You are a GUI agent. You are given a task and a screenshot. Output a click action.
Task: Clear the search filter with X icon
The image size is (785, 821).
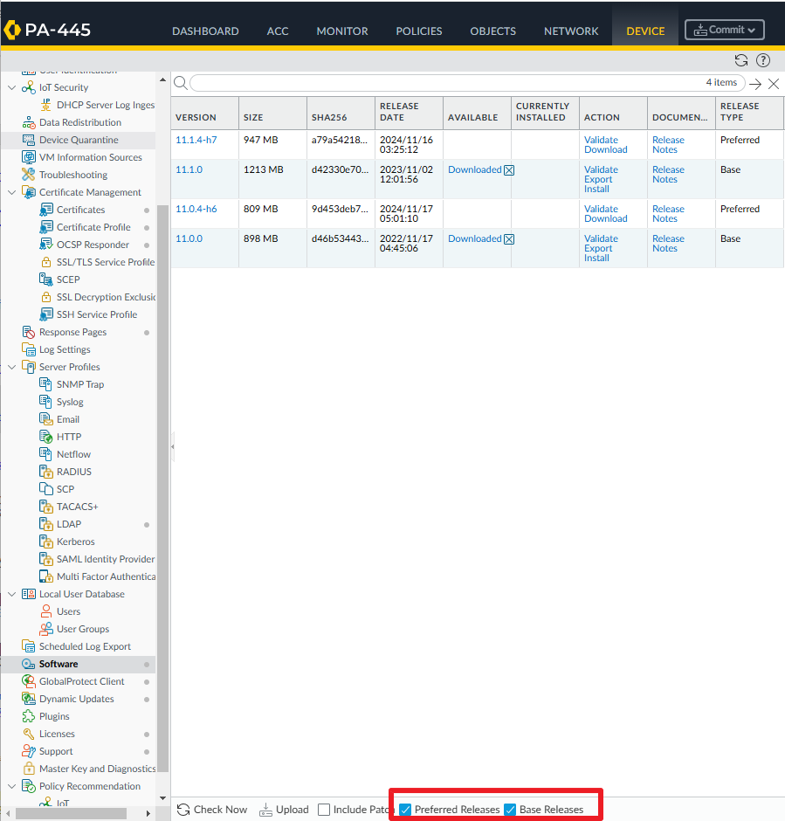tap(773, 84)
